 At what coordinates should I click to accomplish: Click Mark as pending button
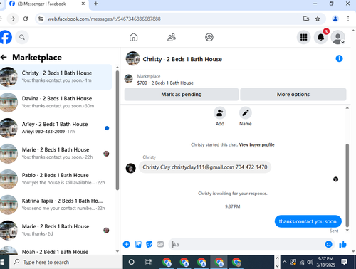(182, 94)
